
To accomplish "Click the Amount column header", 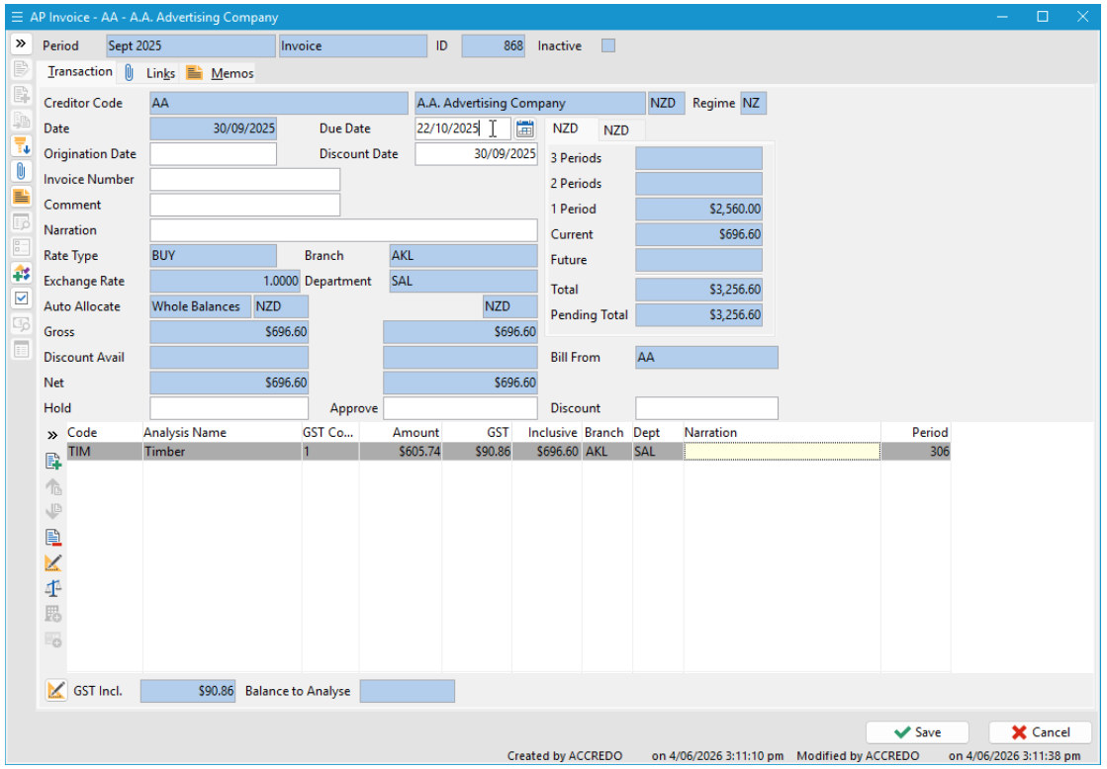I will coord(401,433).
